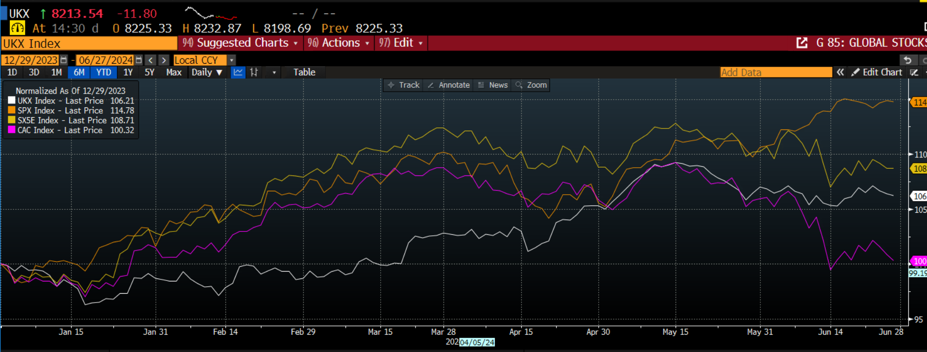The width and height of the screenshot is (927, 352).
Task: Open the Edit menu
Action: coord(401,43)
